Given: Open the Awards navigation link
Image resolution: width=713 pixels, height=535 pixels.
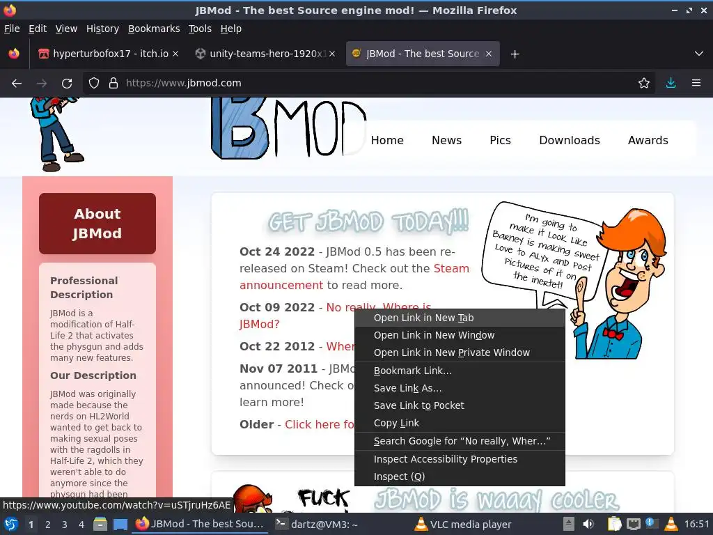Looking at the screenshot, I should [648, 141].
